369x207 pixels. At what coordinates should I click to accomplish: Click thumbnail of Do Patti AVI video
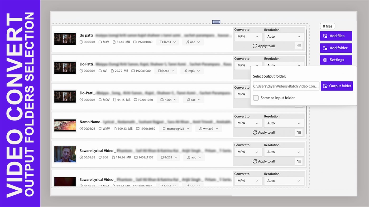pyautogui.click(x=65, y=68)
